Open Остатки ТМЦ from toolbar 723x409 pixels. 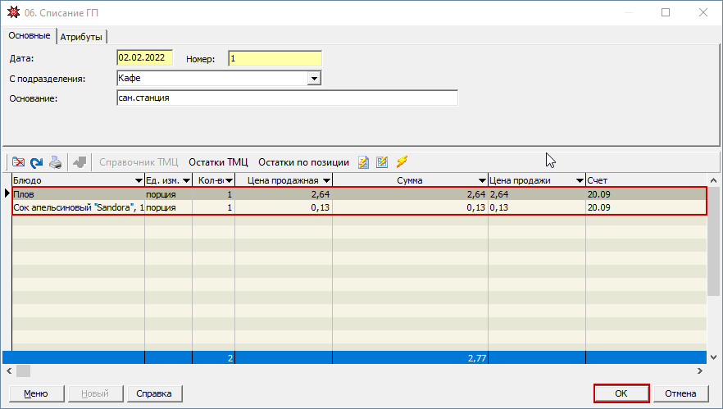(218, 162)
